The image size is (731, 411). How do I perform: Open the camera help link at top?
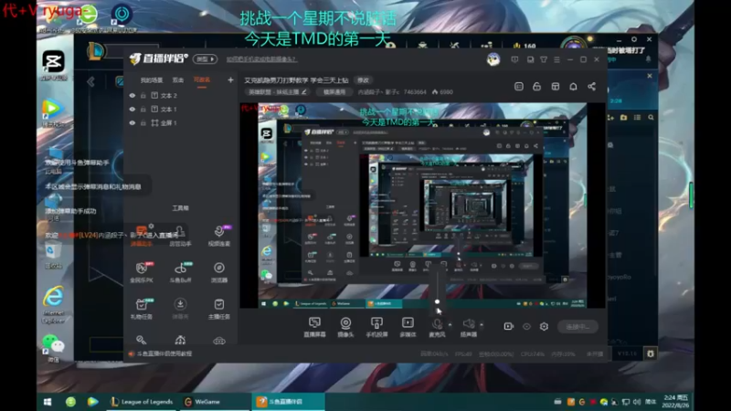coord(261,59)
